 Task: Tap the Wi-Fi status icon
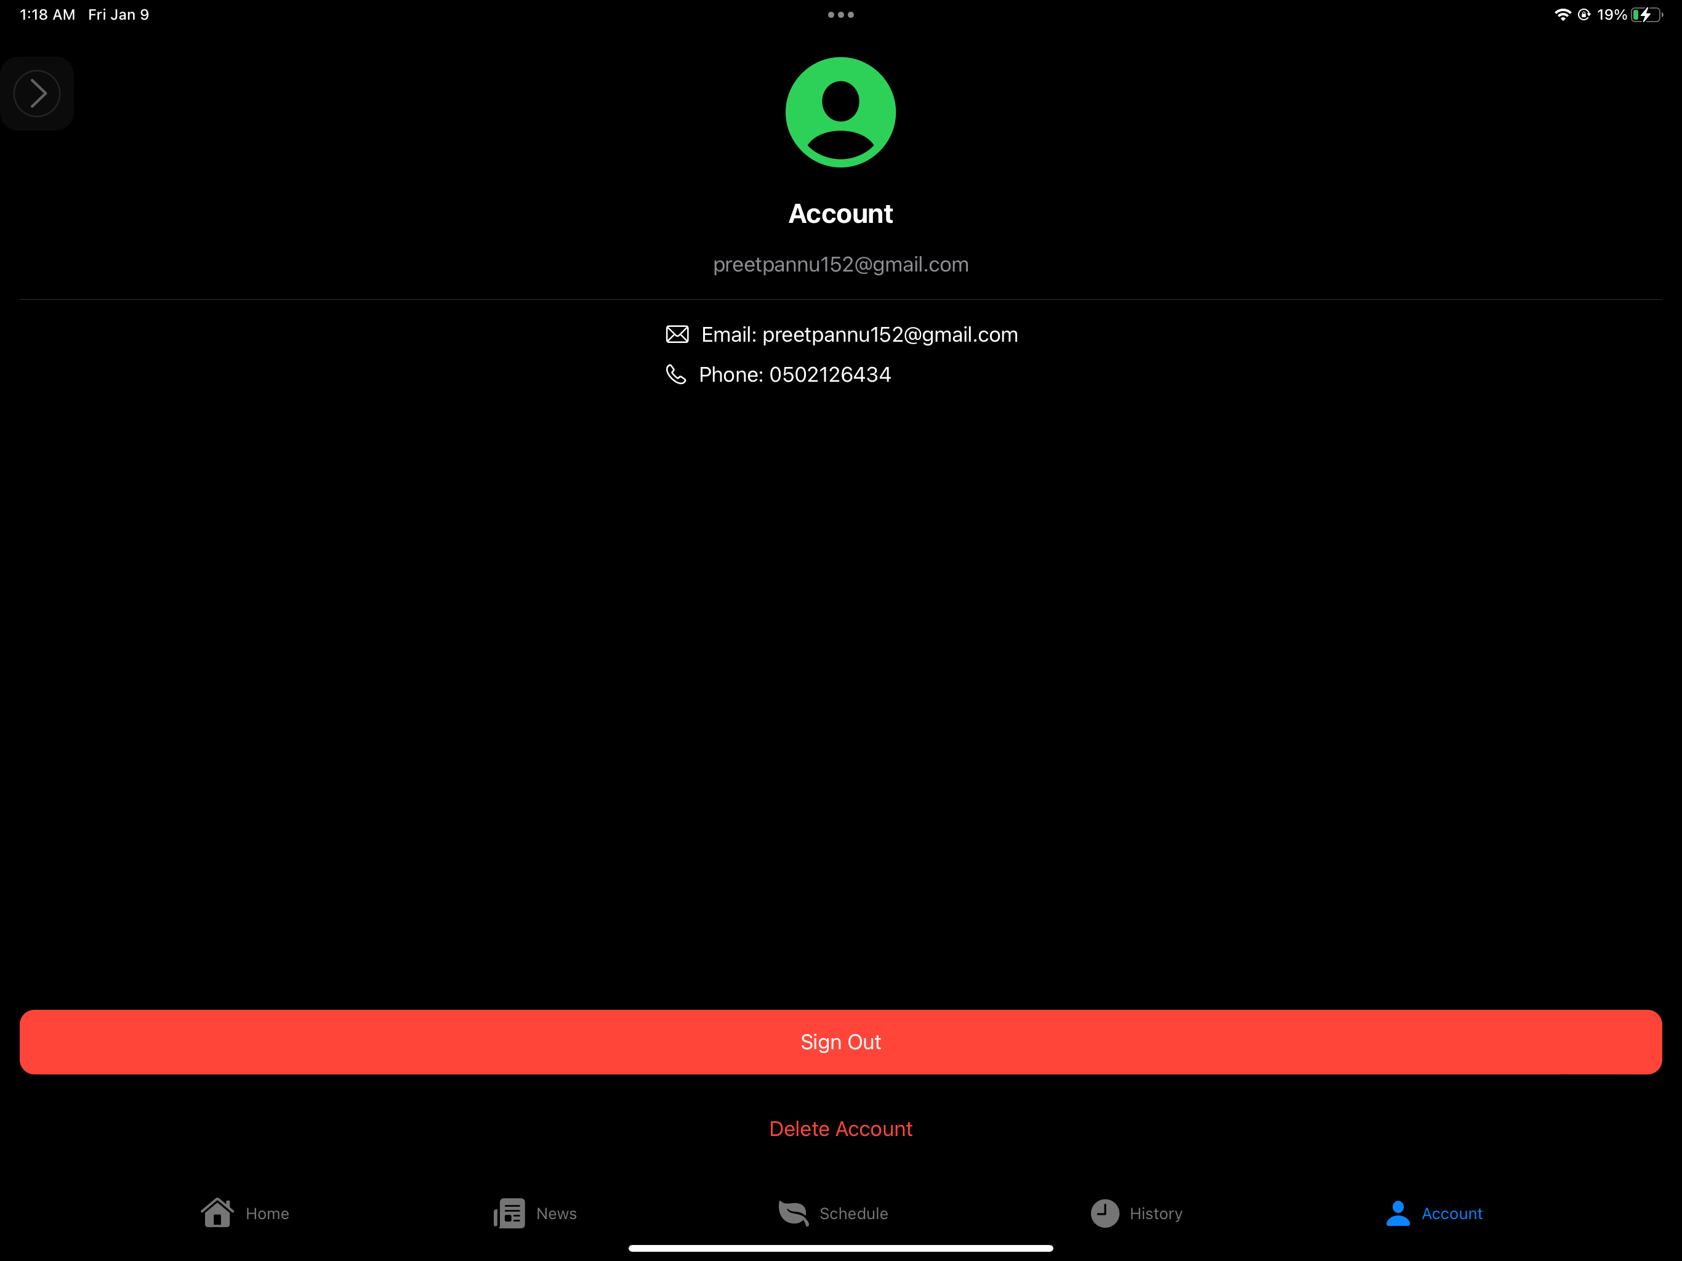[x=1563, y=14]
